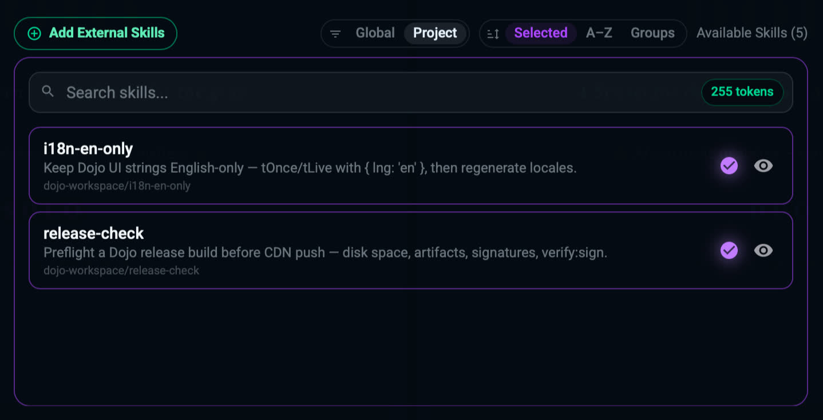This screenshot has height=420, width=823.
Task: Deselect the release-check skill checkmark
Action: tap(729, 251)
